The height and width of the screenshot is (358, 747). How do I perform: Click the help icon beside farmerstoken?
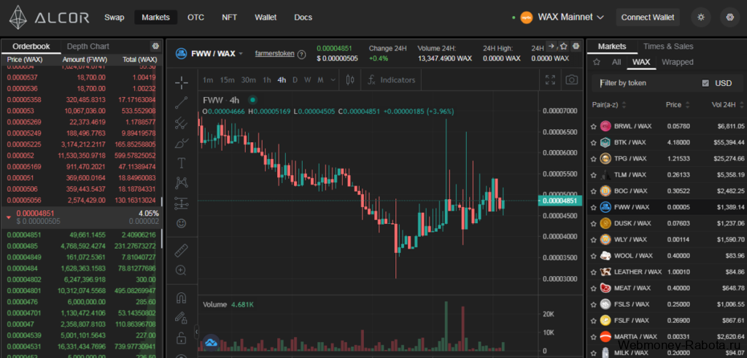point(301,54)
